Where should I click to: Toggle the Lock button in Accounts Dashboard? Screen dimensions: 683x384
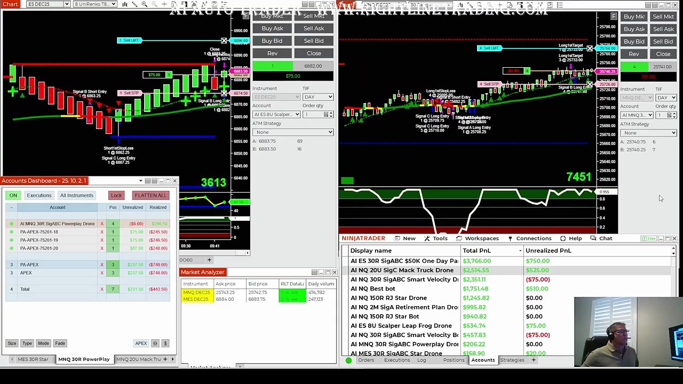pyautogui.click(x=116, y=195)
